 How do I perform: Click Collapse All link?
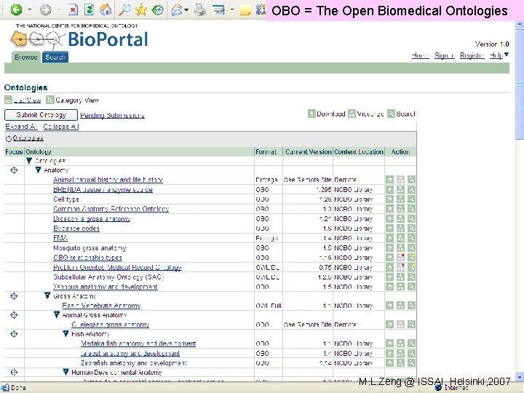(x=61, y=127)
